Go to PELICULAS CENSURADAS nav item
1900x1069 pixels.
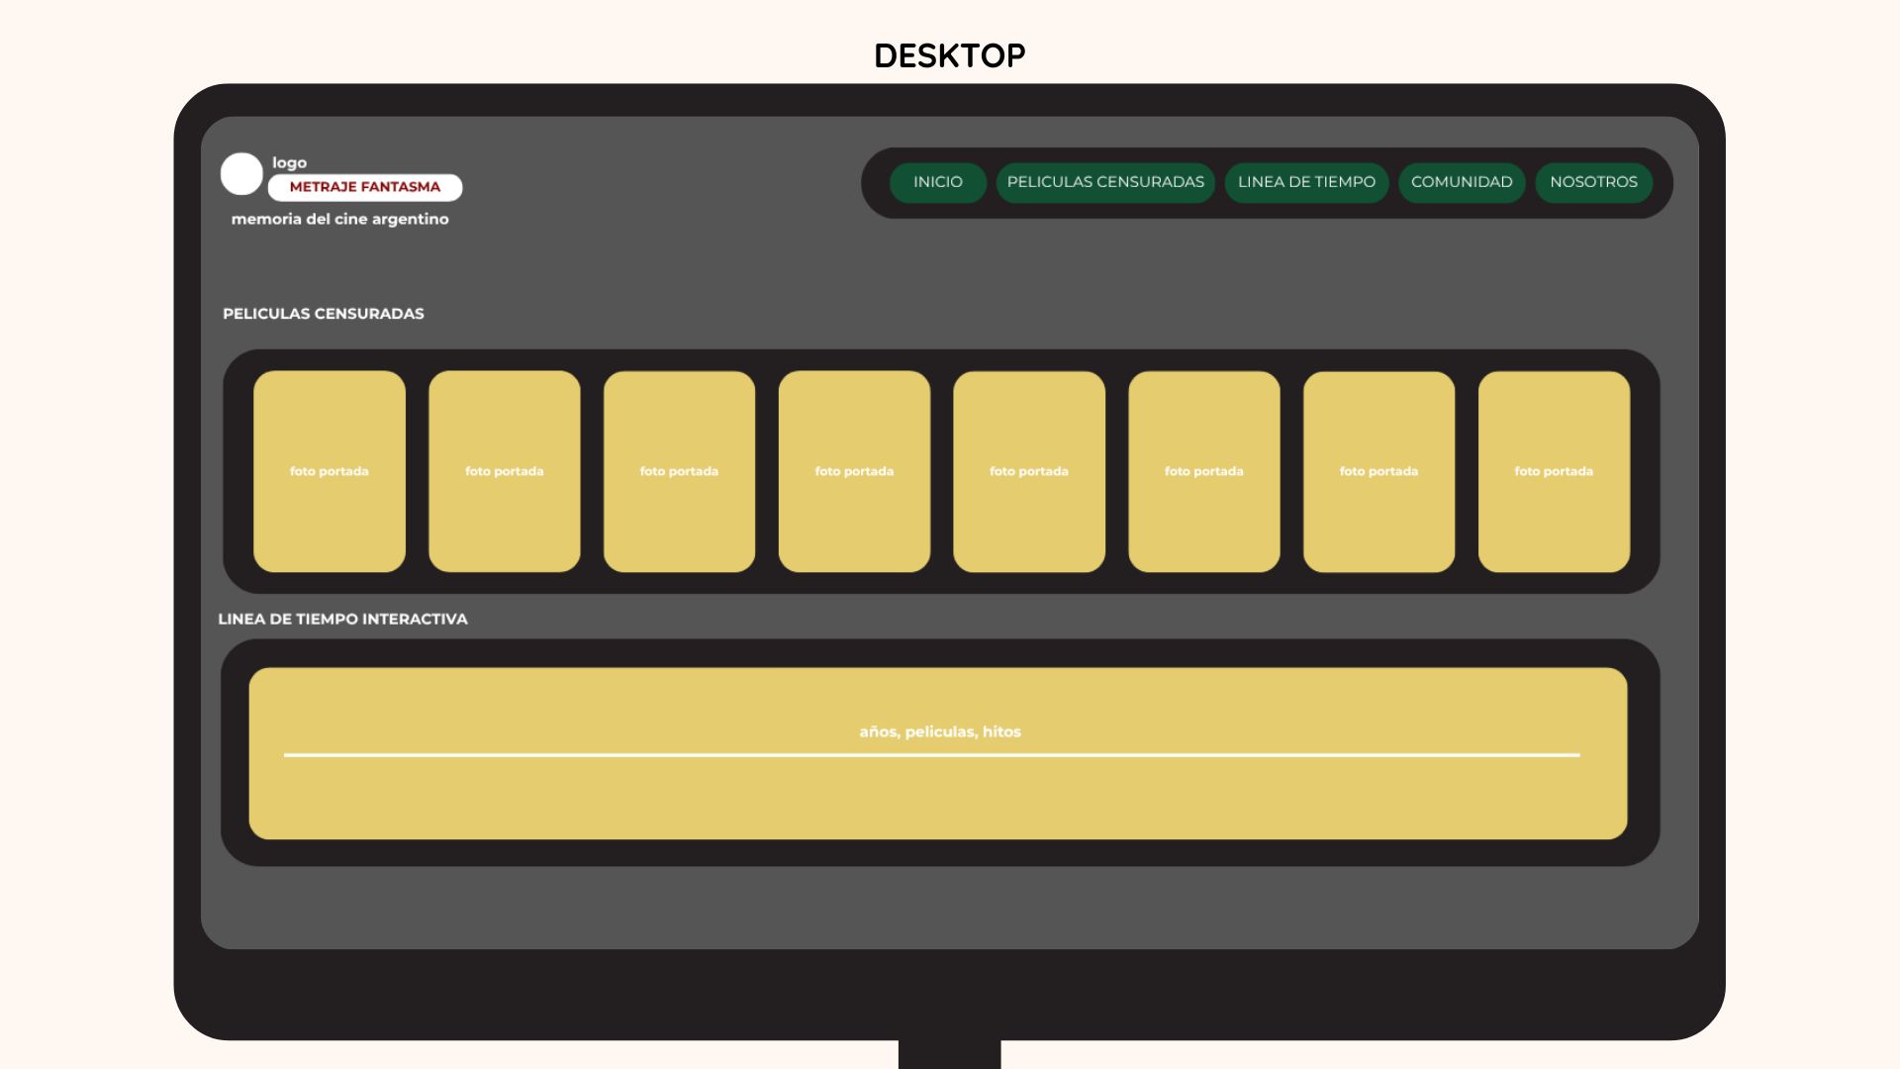(1105, 182)
